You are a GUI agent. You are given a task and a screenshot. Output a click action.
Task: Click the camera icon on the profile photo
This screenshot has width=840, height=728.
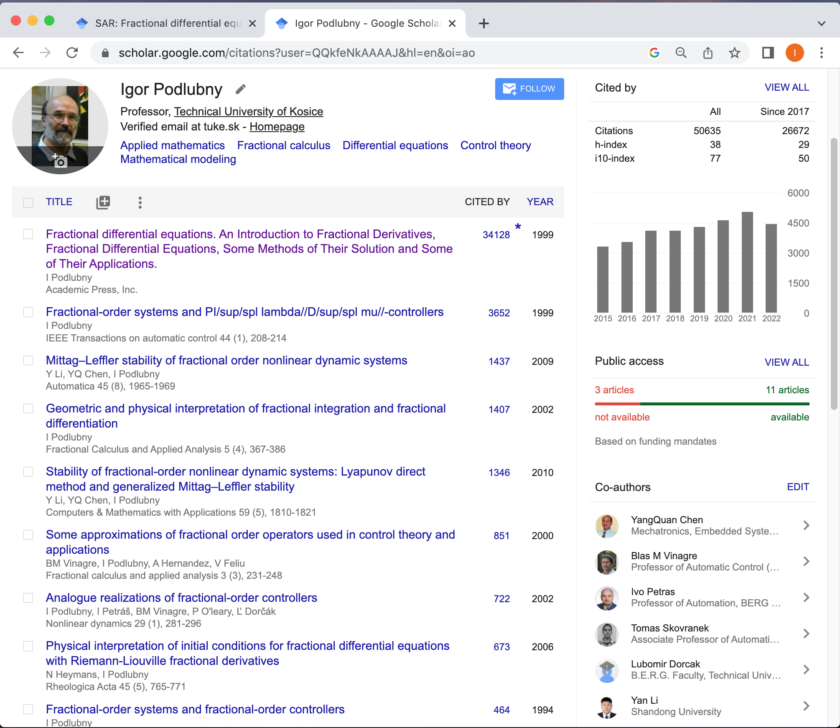pyautogui.click(x=60, y=160)
